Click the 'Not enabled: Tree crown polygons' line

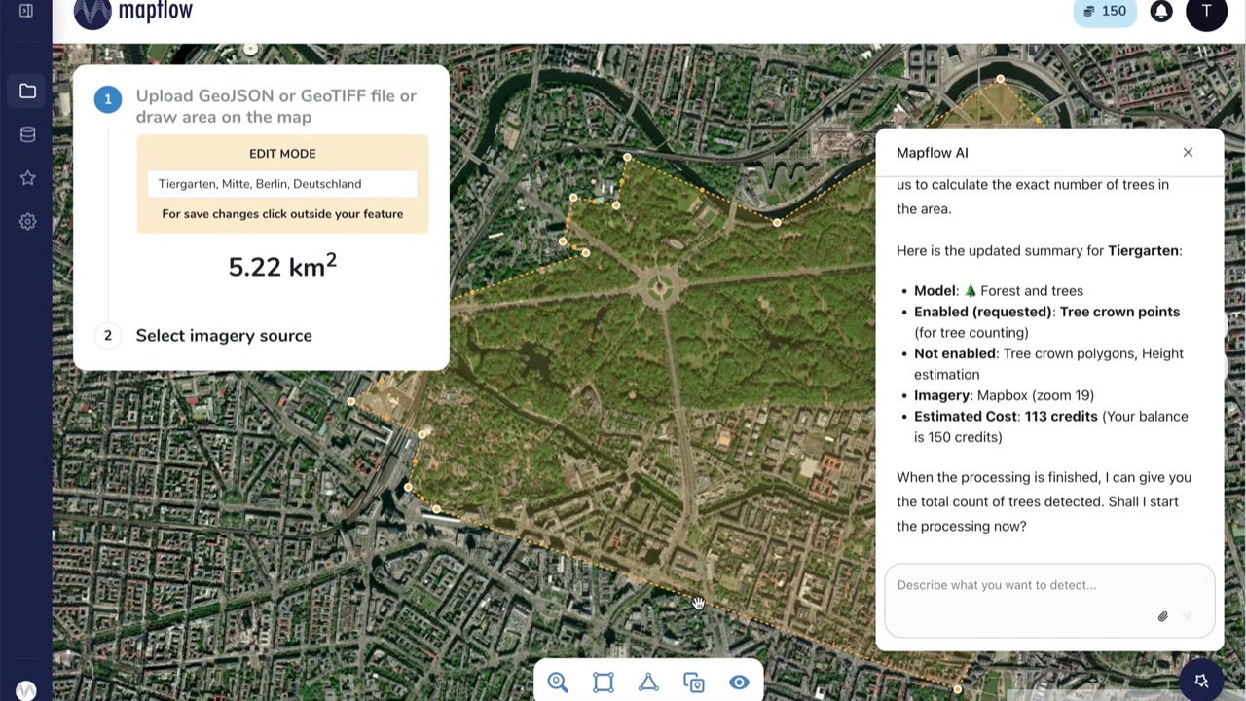point(1048,363)
